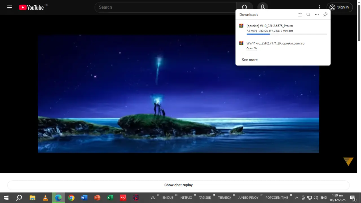Viewport: 361px width, 203px height.
Task: Open more options in Downloads panel
Action: [317, 15]
